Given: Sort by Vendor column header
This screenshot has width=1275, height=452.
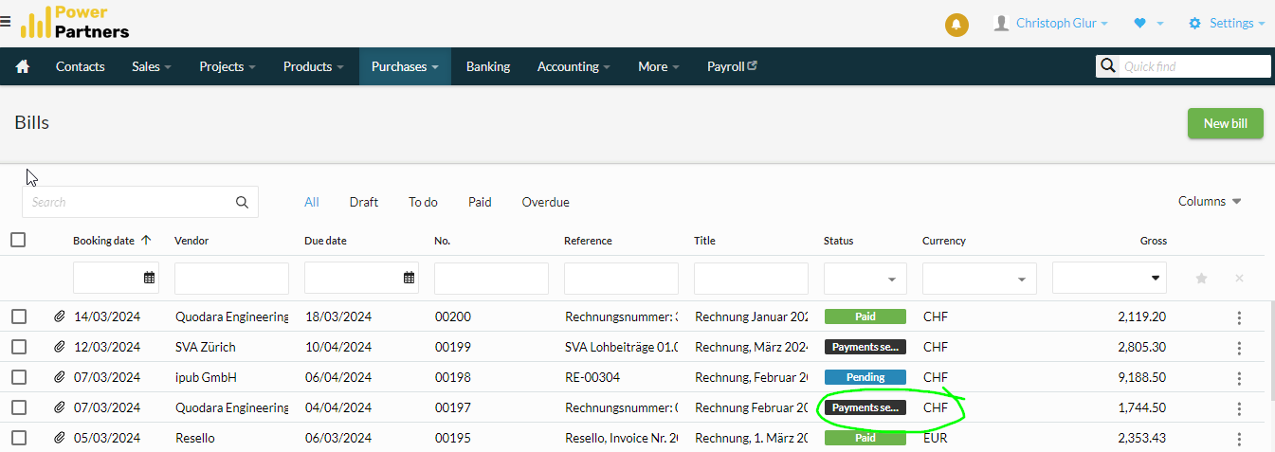Looking at the screenshot, I should pyautogui.click(x=191, y=241).
